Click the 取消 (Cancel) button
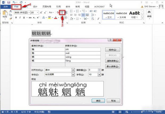This screenshot has width=165, height=114. click(113, 101)
